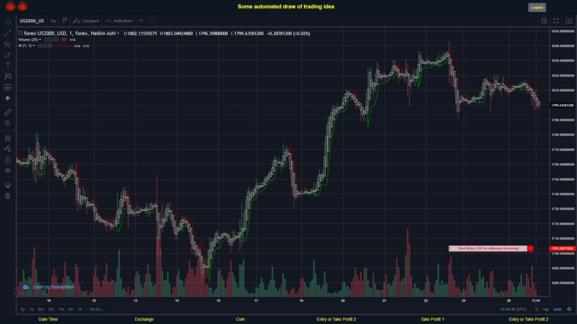577x324 pixels.
Task: Select the 1d date range
Action: coord(80,309)
